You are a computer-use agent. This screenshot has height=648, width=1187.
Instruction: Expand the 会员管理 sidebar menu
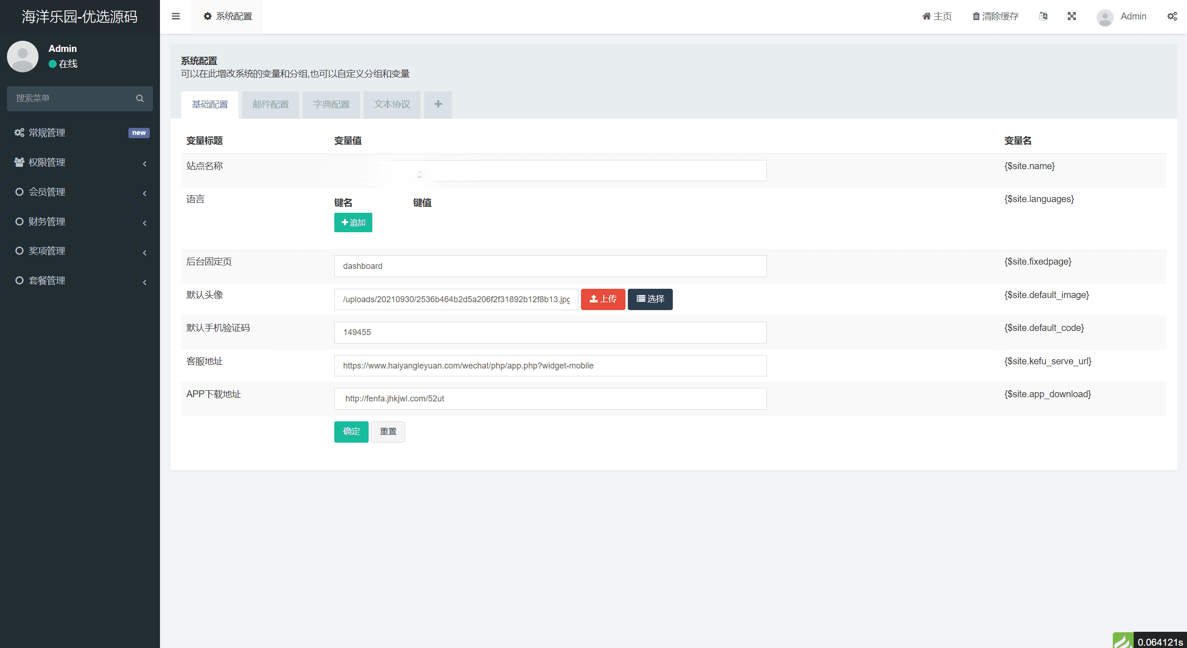(46, 192)
